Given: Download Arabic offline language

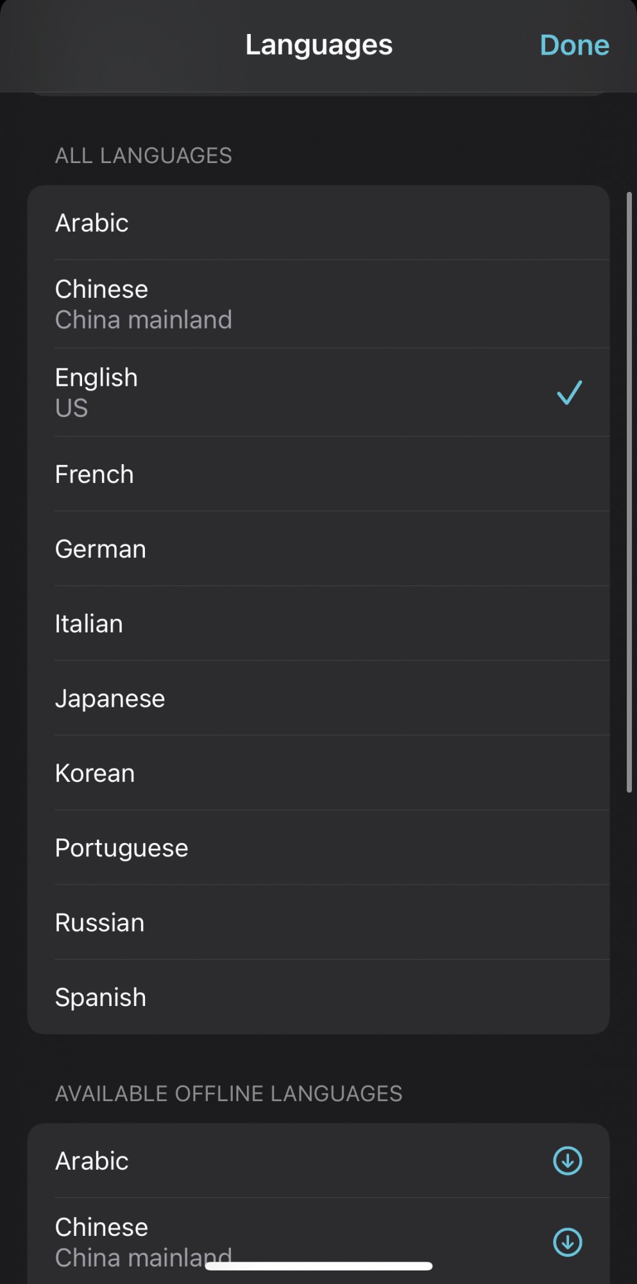Looking at the screenshot, I should pos(567,1161).
